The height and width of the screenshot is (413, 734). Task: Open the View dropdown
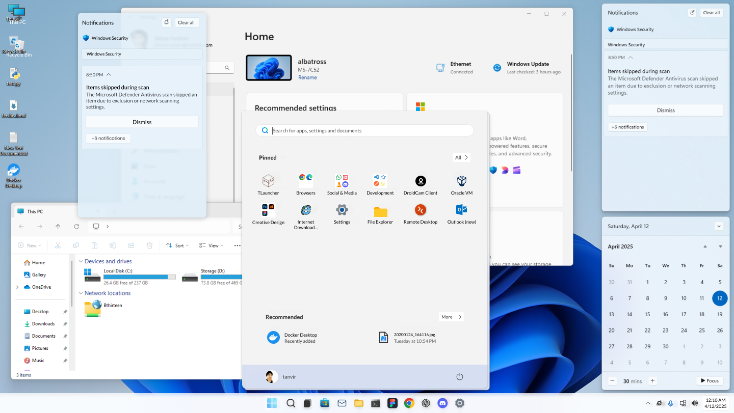tap(211, 245)
